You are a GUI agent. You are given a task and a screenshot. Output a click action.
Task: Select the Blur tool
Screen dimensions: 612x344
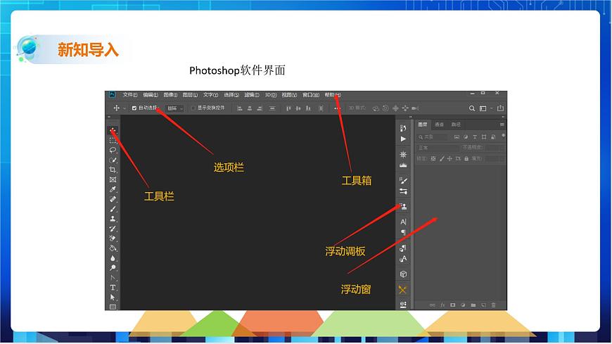click(x=113, y=258)
